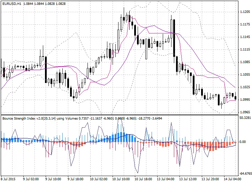Click the 10 Jul 02:00 time marker
The height and width of the screenshot is (182, 252).
point(99,179)
